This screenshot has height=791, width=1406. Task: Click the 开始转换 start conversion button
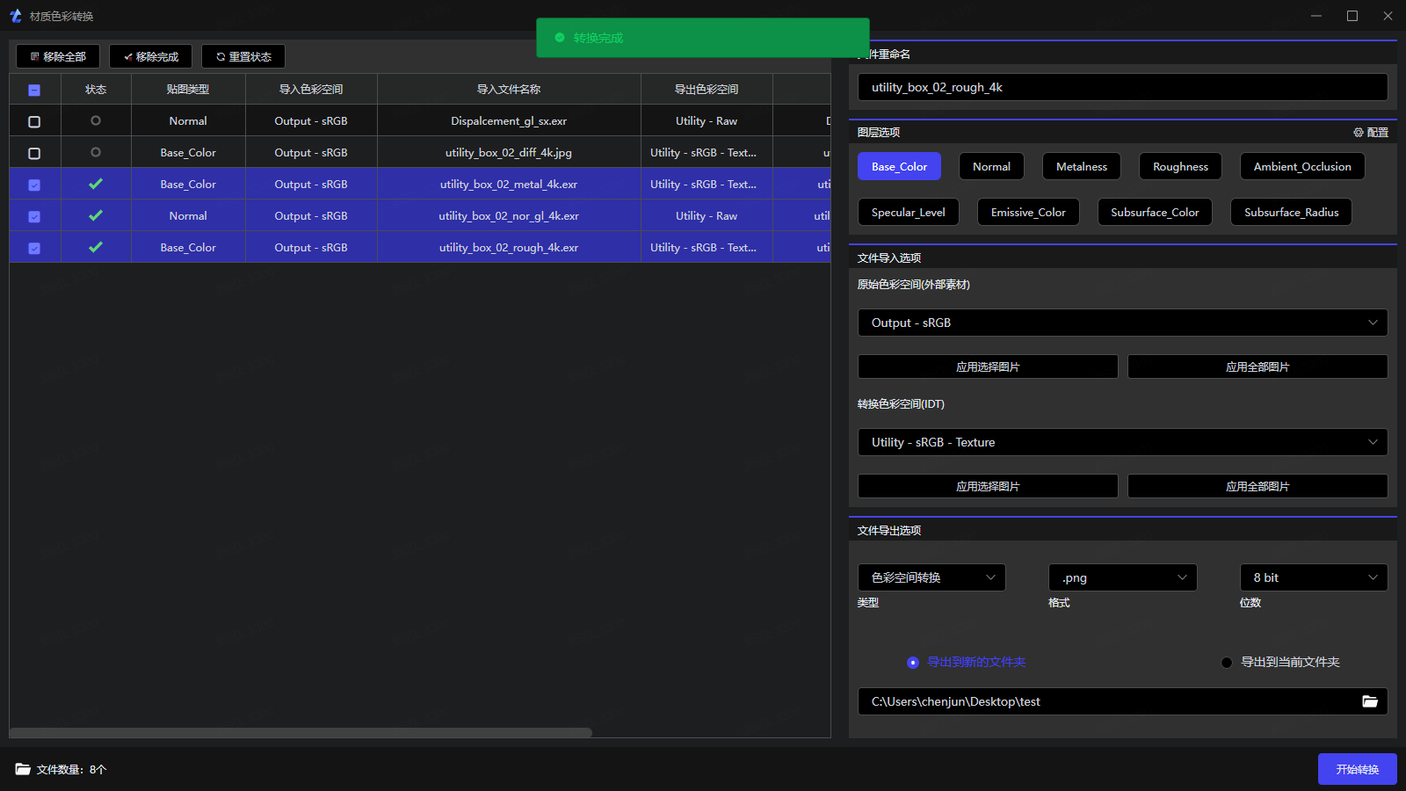coord(1357,769)
